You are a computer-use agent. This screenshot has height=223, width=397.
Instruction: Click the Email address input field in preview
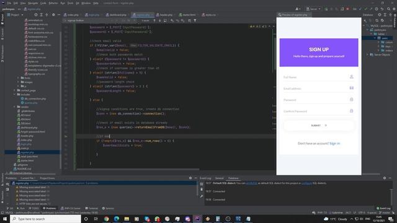coord(319,88)
